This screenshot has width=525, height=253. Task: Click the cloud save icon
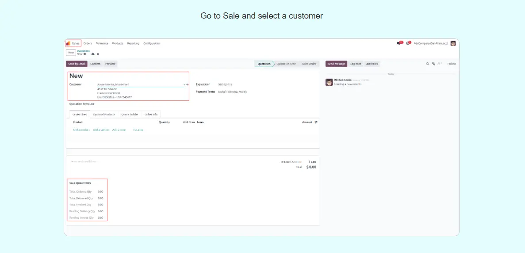point(93,54)
